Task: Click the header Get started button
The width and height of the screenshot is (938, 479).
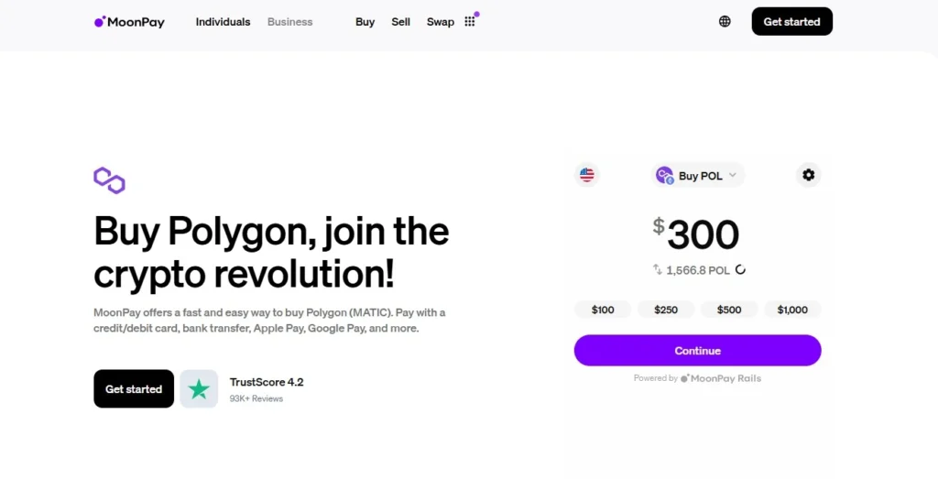Action: [x=792, y=22]
